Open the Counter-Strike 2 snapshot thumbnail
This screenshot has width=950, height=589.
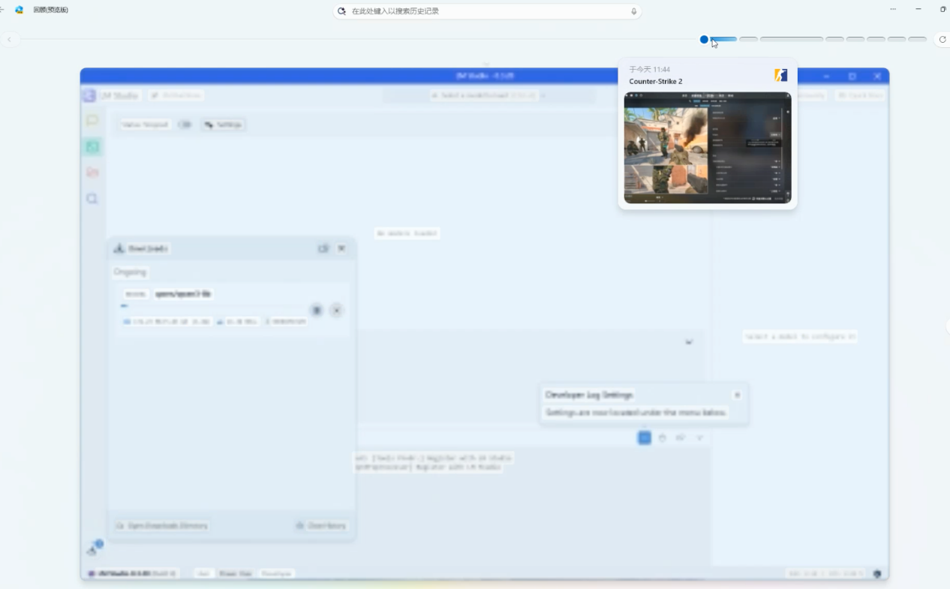(708, 148)
